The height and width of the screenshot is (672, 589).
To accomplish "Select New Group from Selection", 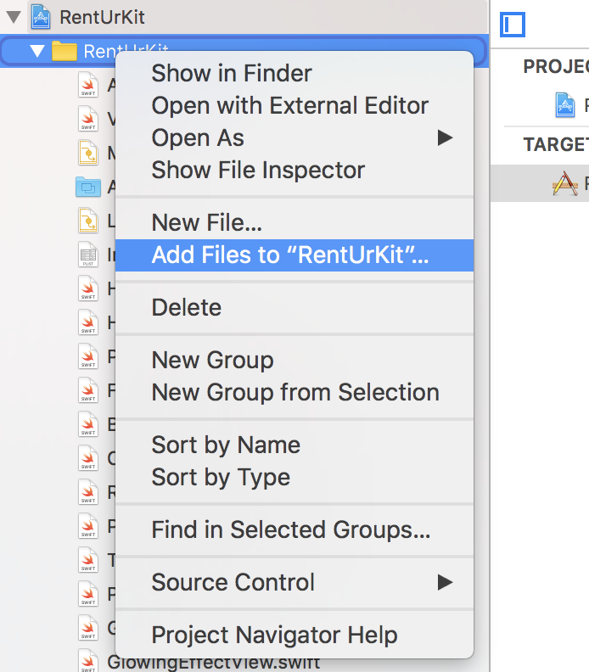I will click(294, 392).
